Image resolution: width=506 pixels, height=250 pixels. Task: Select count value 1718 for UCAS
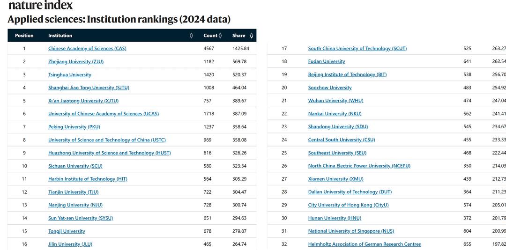coord(208,114)
